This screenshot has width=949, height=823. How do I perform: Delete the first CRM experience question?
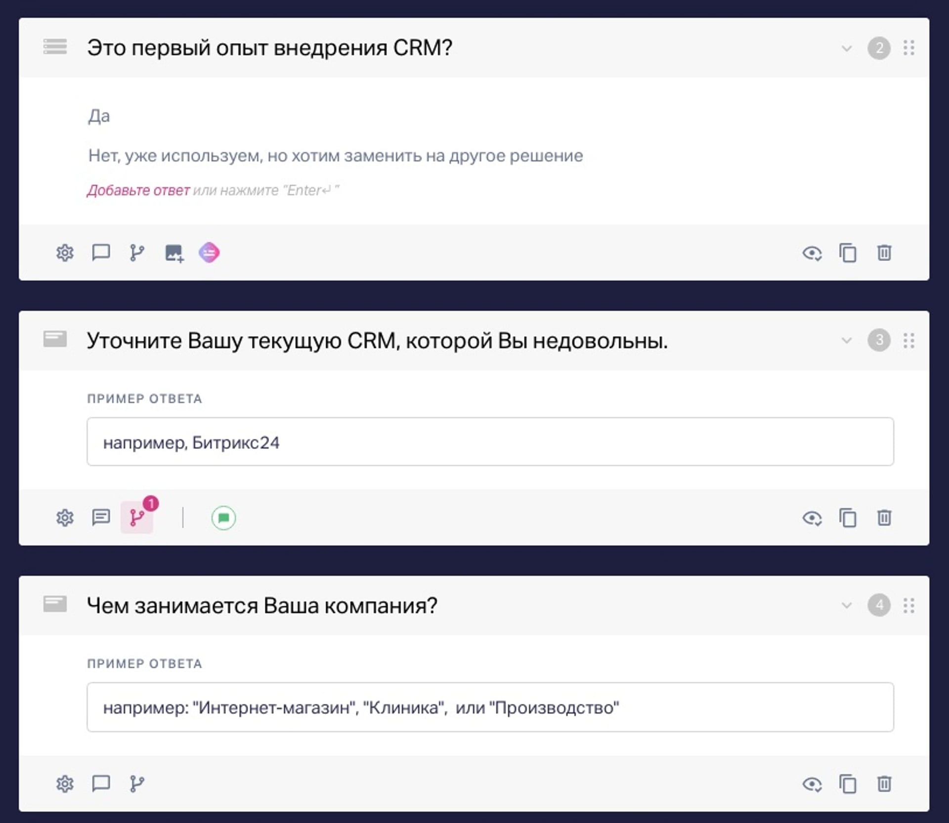(x=884, y=253)
